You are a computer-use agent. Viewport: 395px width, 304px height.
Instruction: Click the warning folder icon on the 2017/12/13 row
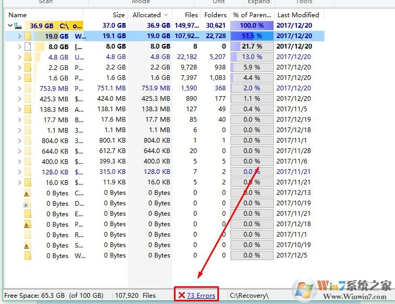[x=28, y=193]
